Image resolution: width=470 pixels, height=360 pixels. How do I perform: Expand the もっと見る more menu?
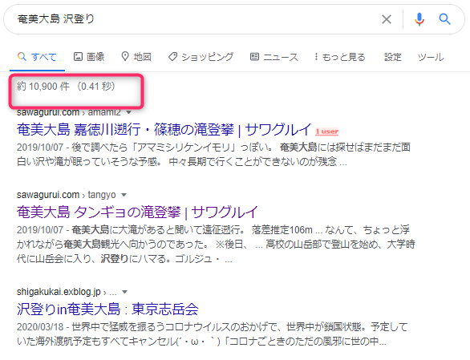(x=339, y=57)
